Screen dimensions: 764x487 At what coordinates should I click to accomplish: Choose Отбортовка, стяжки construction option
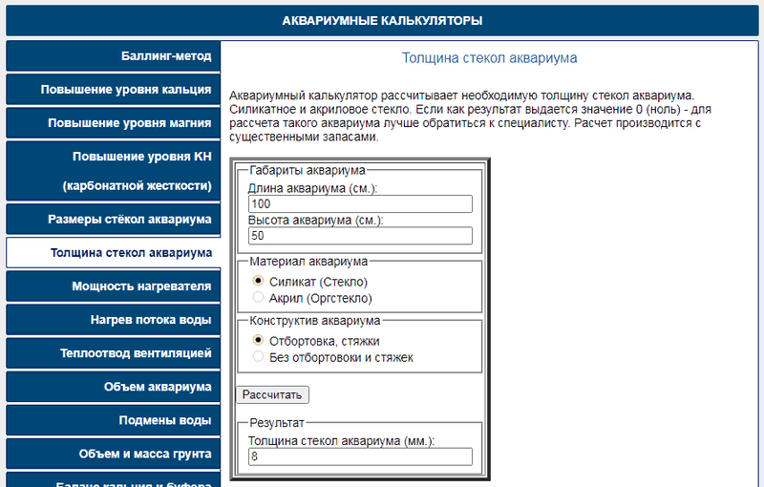pyautogui.click(x=258, y=340)
